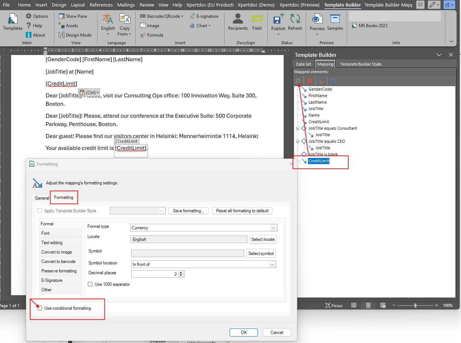Confirm the dialog with OK
This screenshot has width=461, height=343.
[244, 332]
